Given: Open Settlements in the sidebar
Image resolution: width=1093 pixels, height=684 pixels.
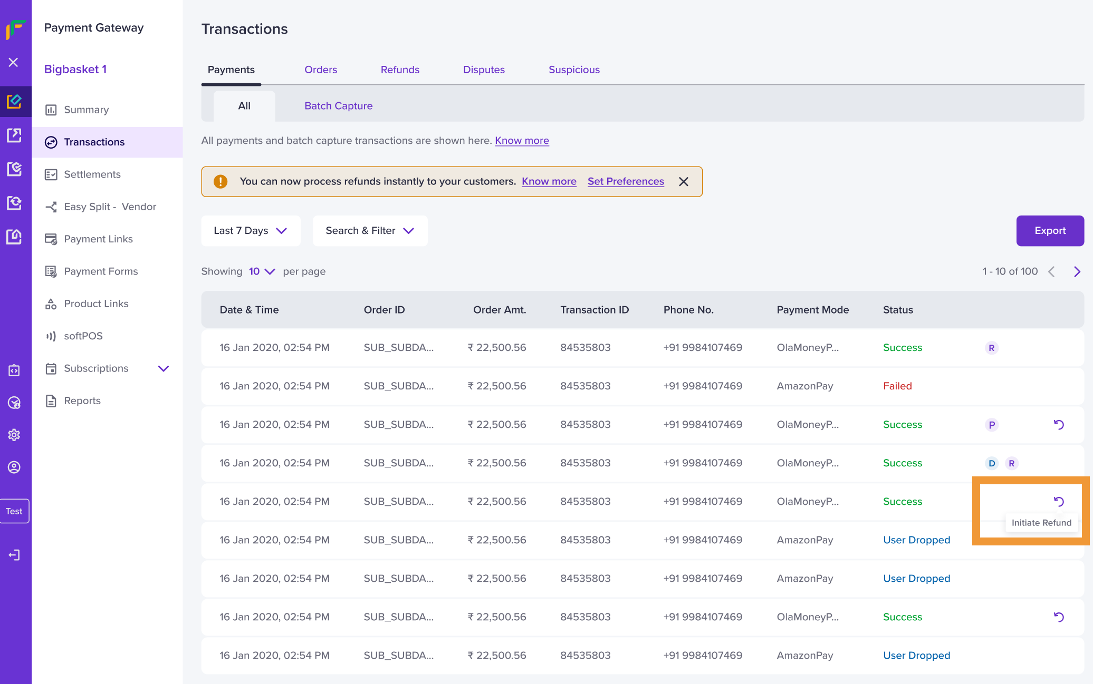Looking at the screenshot, I should pos(92,174).
